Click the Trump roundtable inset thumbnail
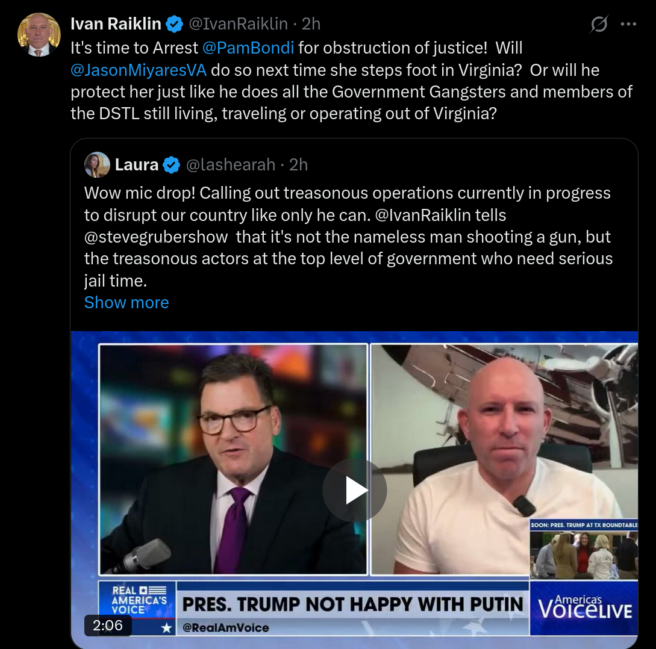This screenshot has width=656, height=649. coord(584,550)
